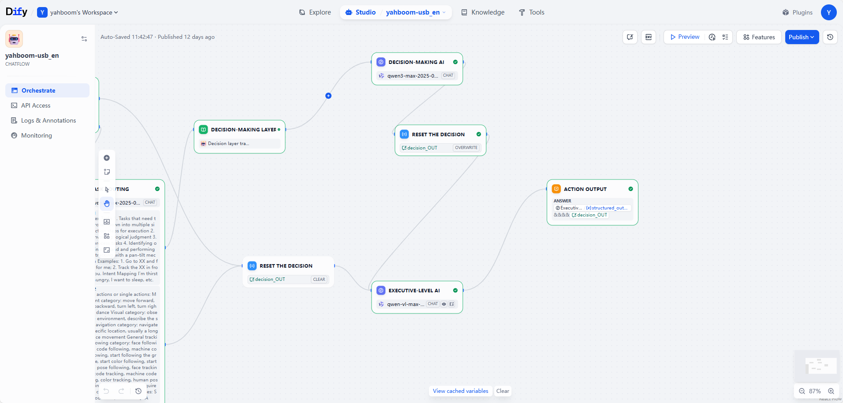Open change history in the undo toolbar
Viewport: 843px width, 403px height.
[138, 391]
